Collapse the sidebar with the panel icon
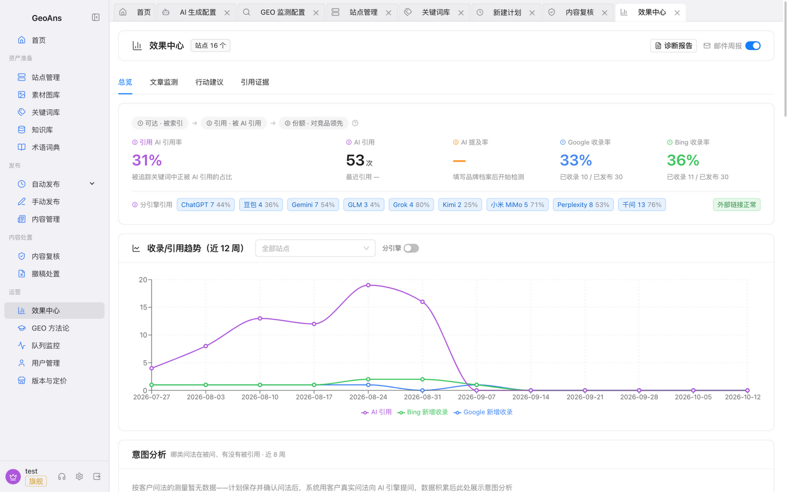 (x=96, y=17)
